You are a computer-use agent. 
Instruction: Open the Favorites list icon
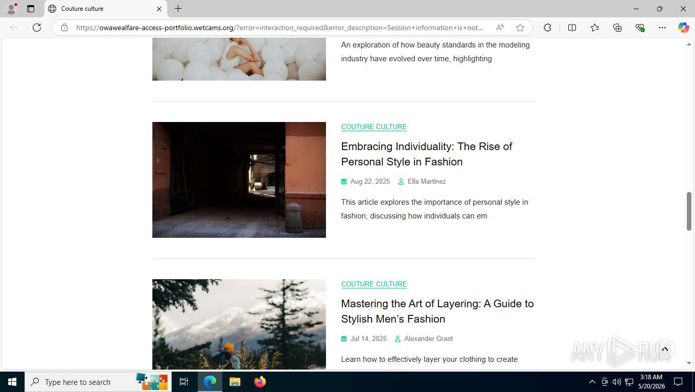click(x=595, y=28)
